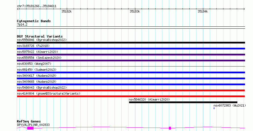The image size is (253, 131).
Task: Click the chr7:35181266..35184611 coordinate label
Action: click(37, 6)
